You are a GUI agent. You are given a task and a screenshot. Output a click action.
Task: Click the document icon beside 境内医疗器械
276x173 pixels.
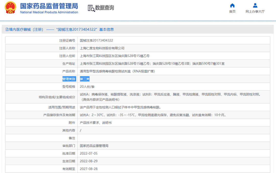[7, 30]
